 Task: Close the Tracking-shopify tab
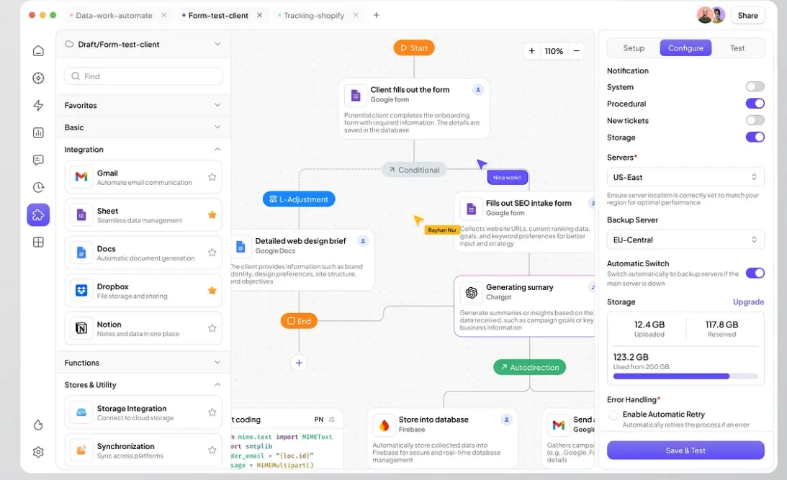coord(356,15)
